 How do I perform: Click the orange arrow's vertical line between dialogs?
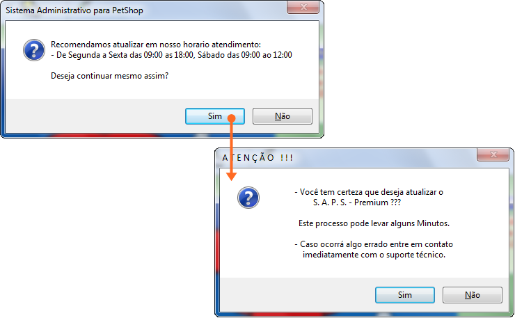(231, 148)
